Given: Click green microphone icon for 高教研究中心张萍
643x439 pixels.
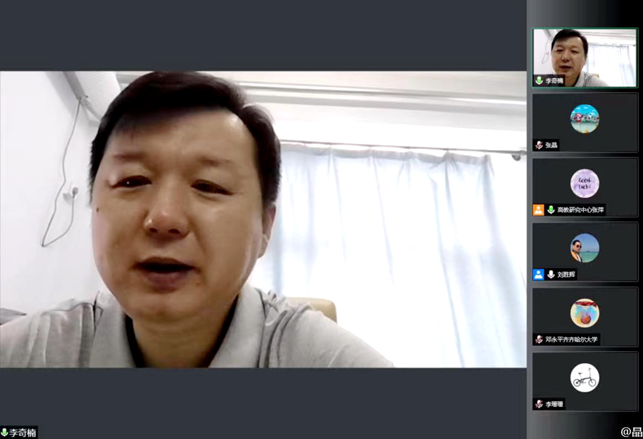Looking at the screenshot, I should click(x=551, y=210).
